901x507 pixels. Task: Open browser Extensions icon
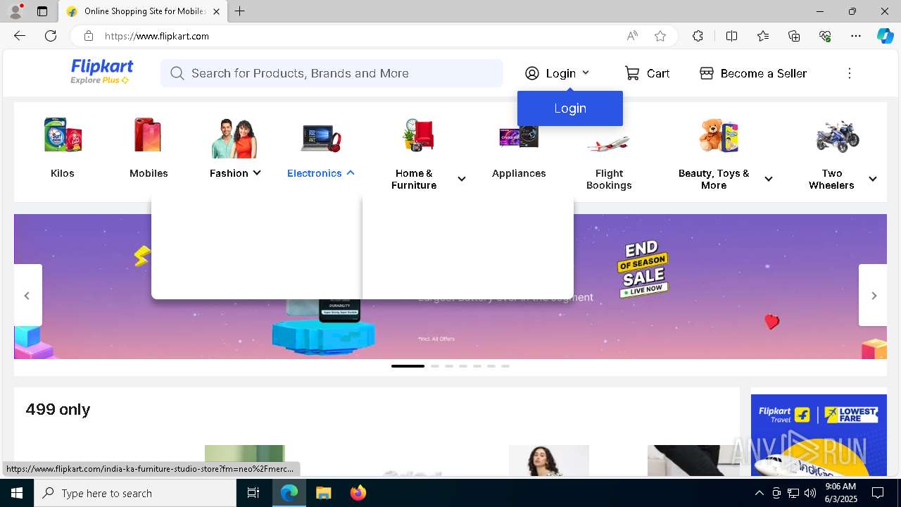(x=698, y=36)
